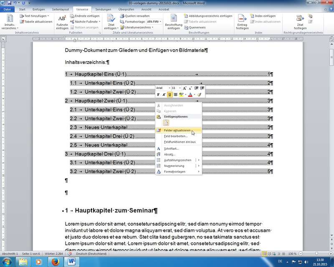Switch to web layout view in status bar
Image resolution: width=334 pixels, height=267 pixels.
point(274,254)
